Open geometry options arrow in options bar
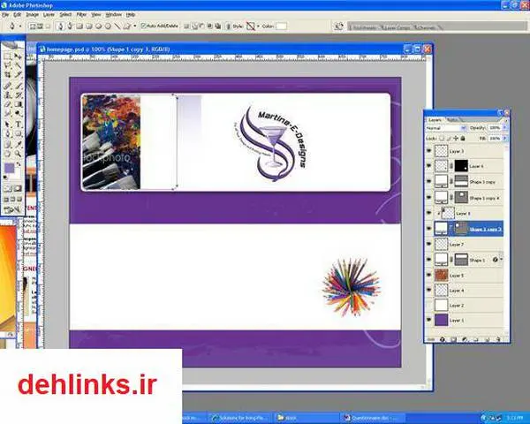Image resolution: width=530 pixels, height=424 pixels. pos(134,26)
